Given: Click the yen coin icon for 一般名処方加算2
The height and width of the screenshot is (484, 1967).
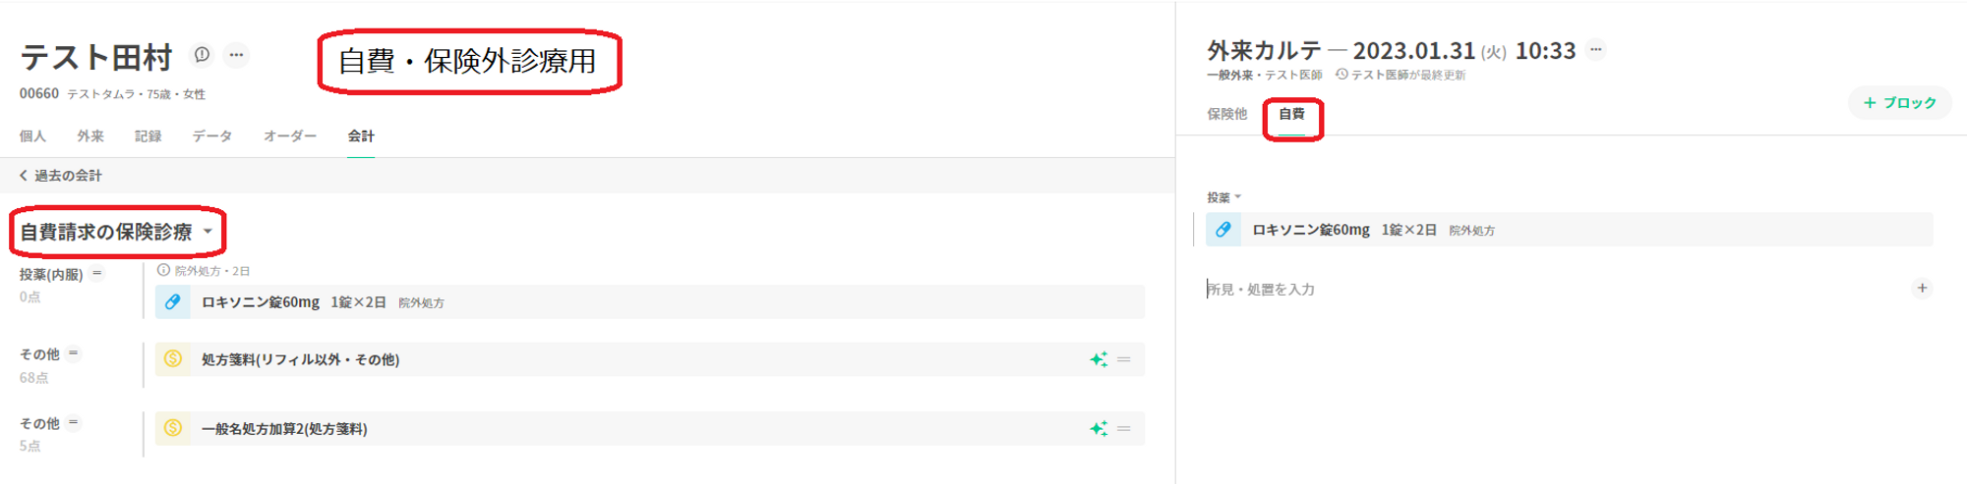Looking at the screenshot, I should [173, 428].
